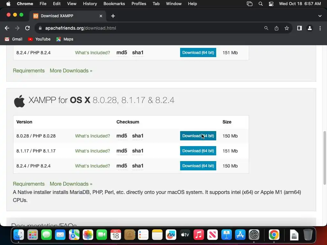The height and width of the screenshot is (245, 327).
Task: Open Finder from the Dock
Action: (19, 235)
